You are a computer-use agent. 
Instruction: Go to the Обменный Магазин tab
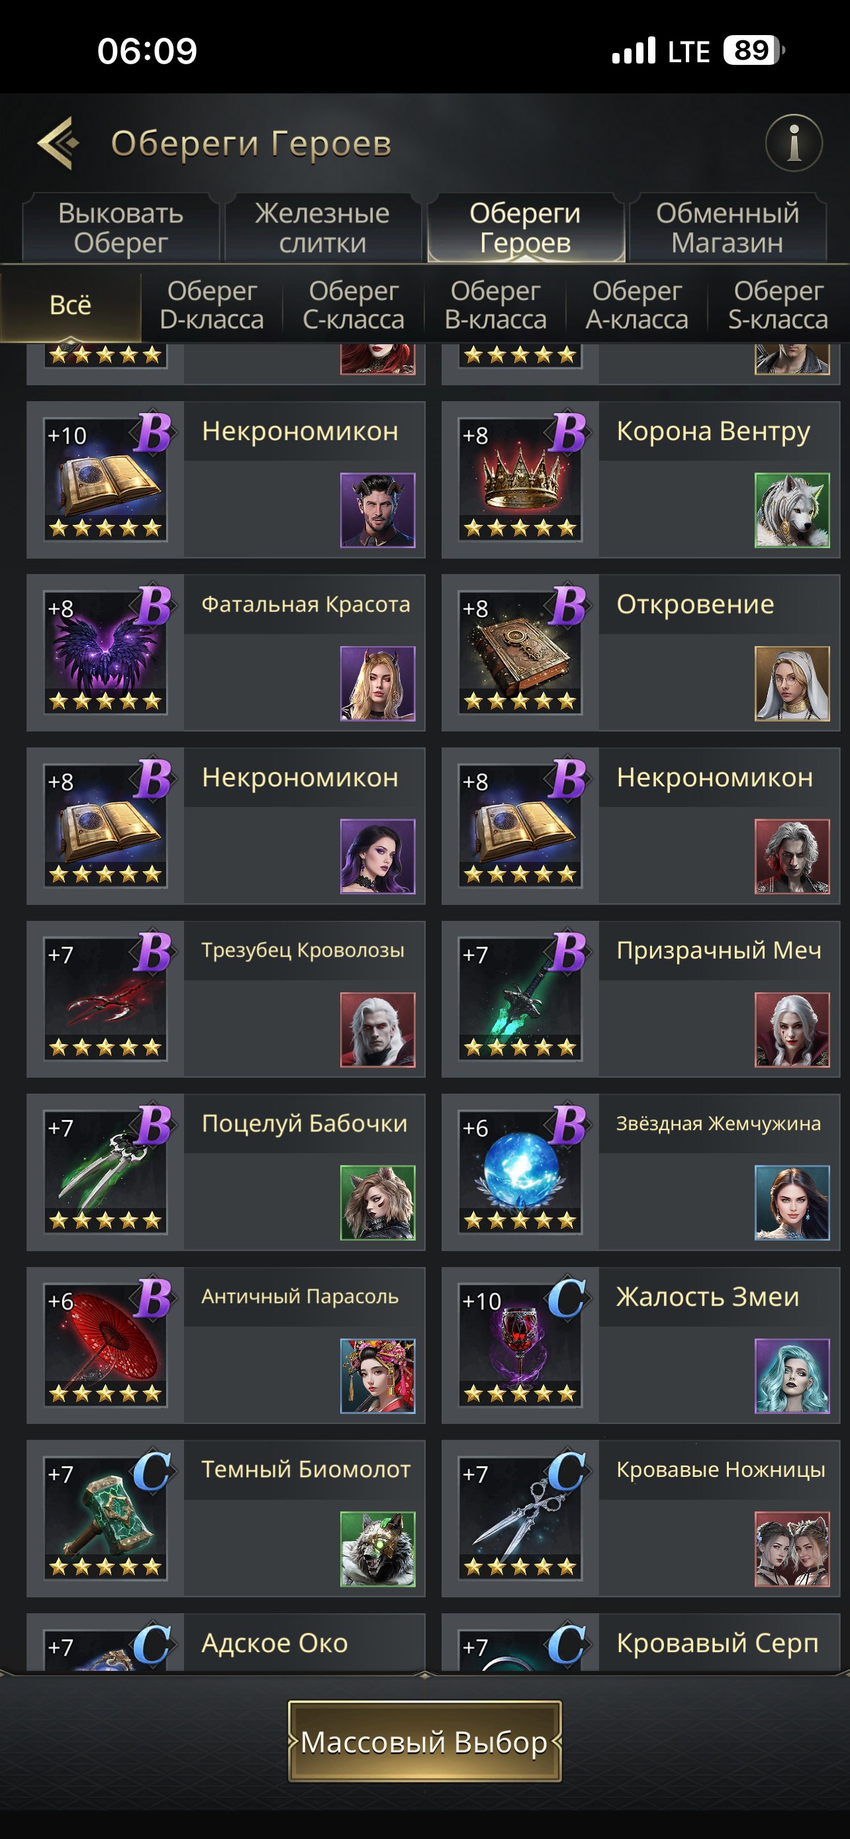click(728, 228)
